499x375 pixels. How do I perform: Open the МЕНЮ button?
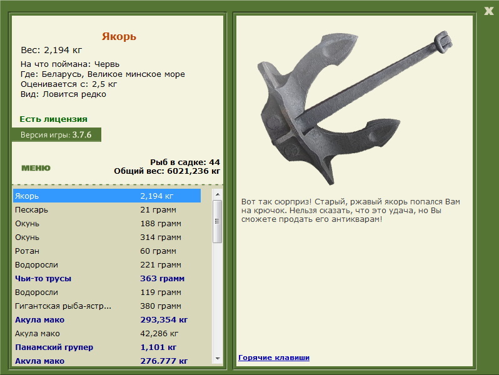pyautogui.click(x=36, y=168)
